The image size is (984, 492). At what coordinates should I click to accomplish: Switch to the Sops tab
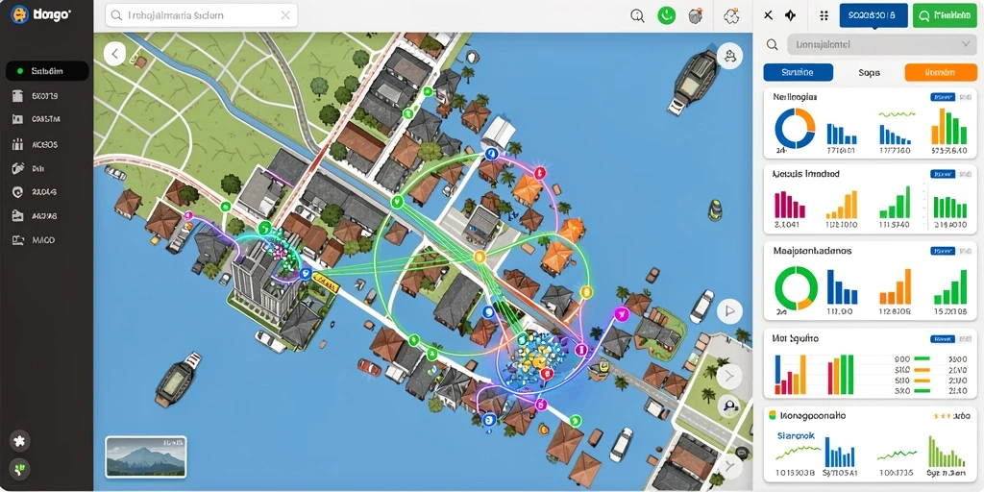point(869,72)
